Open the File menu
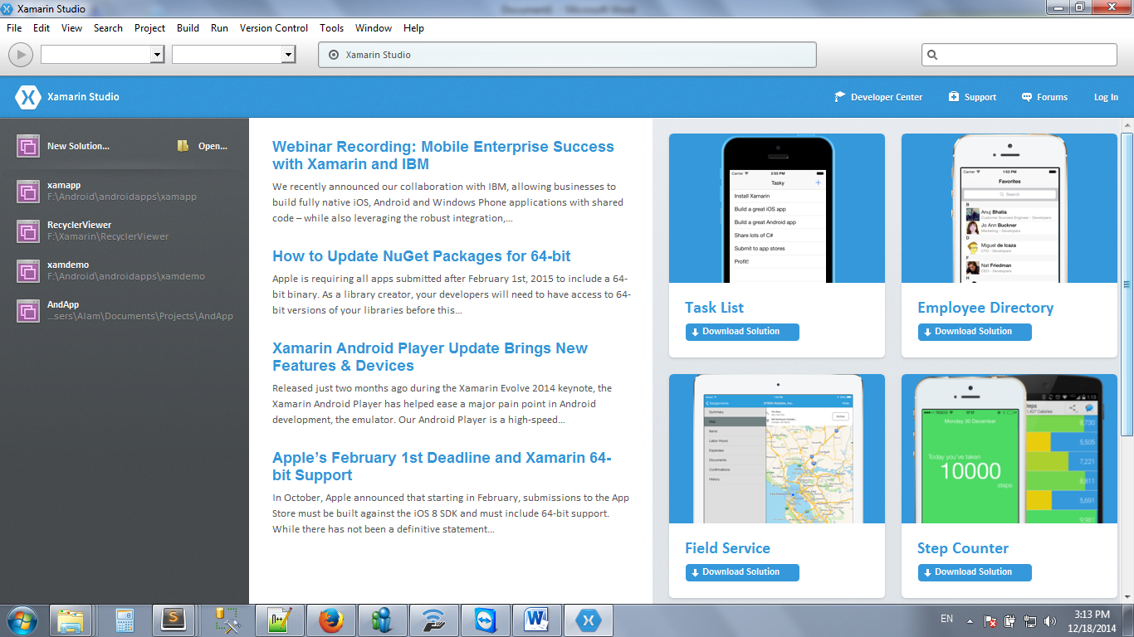1134x637 pixels. 14,28
